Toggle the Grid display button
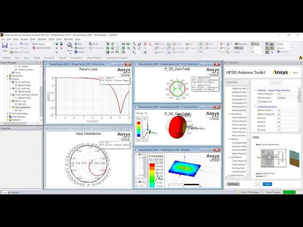 255,44
